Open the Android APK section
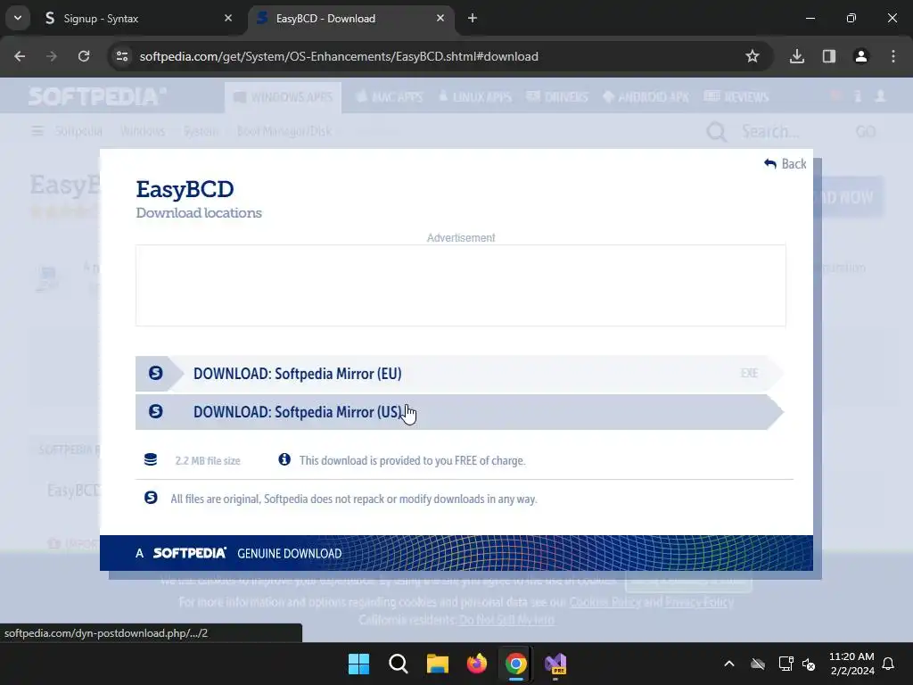913x685 pixels. click(646, 97)
